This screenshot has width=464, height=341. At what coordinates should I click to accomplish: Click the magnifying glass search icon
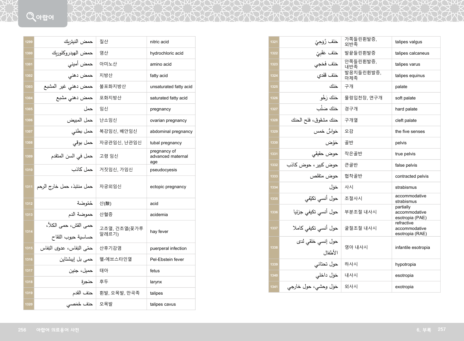(31, 17)
